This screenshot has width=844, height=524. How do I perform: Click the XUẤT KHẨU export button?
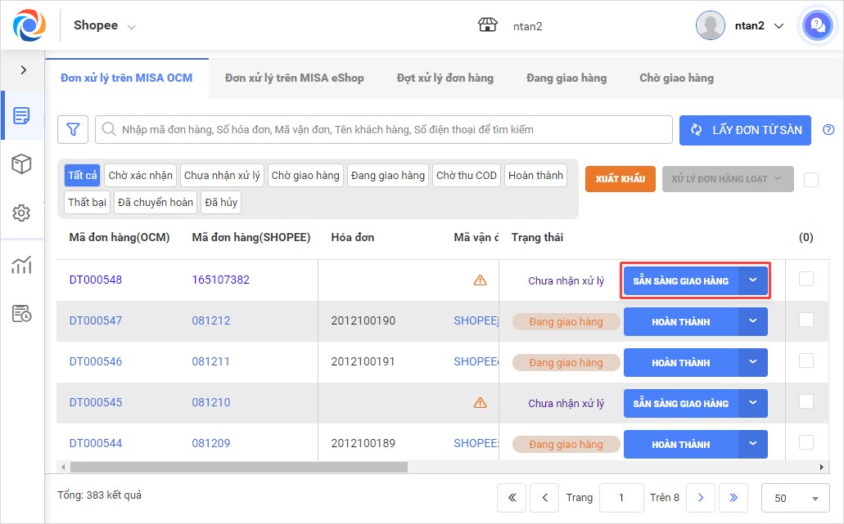coord(620,179)
